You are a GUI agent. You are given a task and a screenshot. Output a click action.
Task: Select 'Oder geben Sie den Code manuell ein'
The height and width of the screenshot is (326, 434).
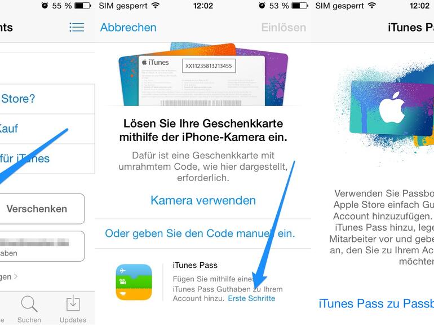[200, 234]
